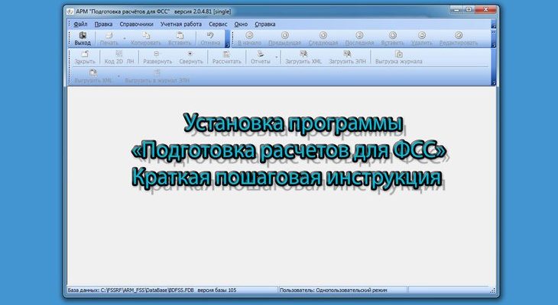The image size is (558, 305).
Task: Click the database path in status bar
Action: tap(131, 290)
